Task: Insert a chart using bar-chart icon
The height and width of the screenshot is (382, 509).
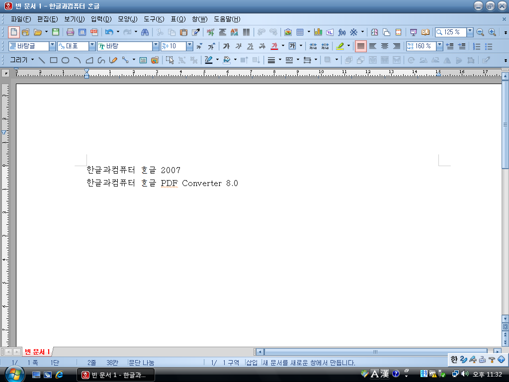Action: point(318,32)
